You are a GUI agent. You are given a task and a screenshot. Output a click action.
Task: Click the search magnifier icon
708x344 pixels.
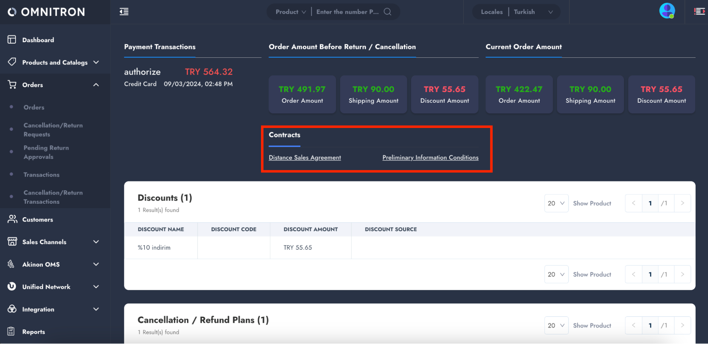387,12
